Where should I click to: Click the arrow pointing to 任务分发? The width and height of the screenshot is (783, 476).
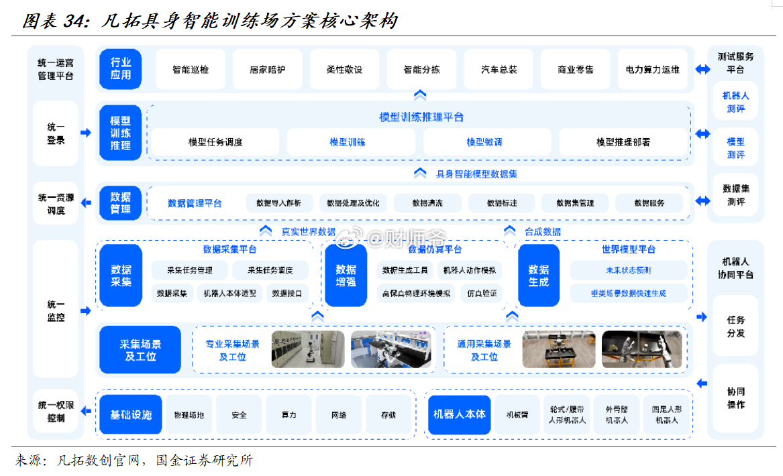(702, 317)
